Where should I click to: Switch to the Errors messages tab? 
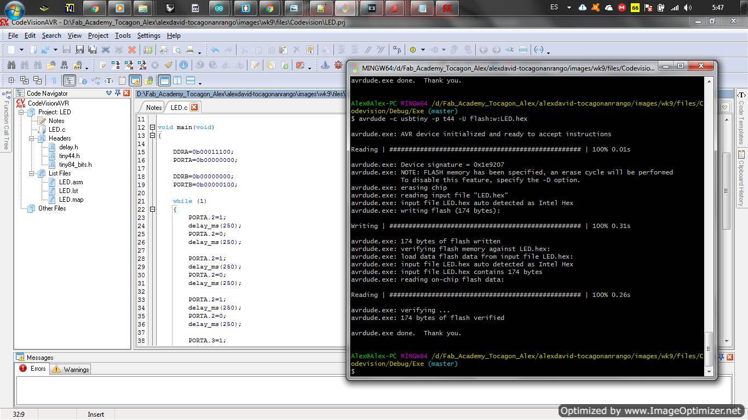32,369
